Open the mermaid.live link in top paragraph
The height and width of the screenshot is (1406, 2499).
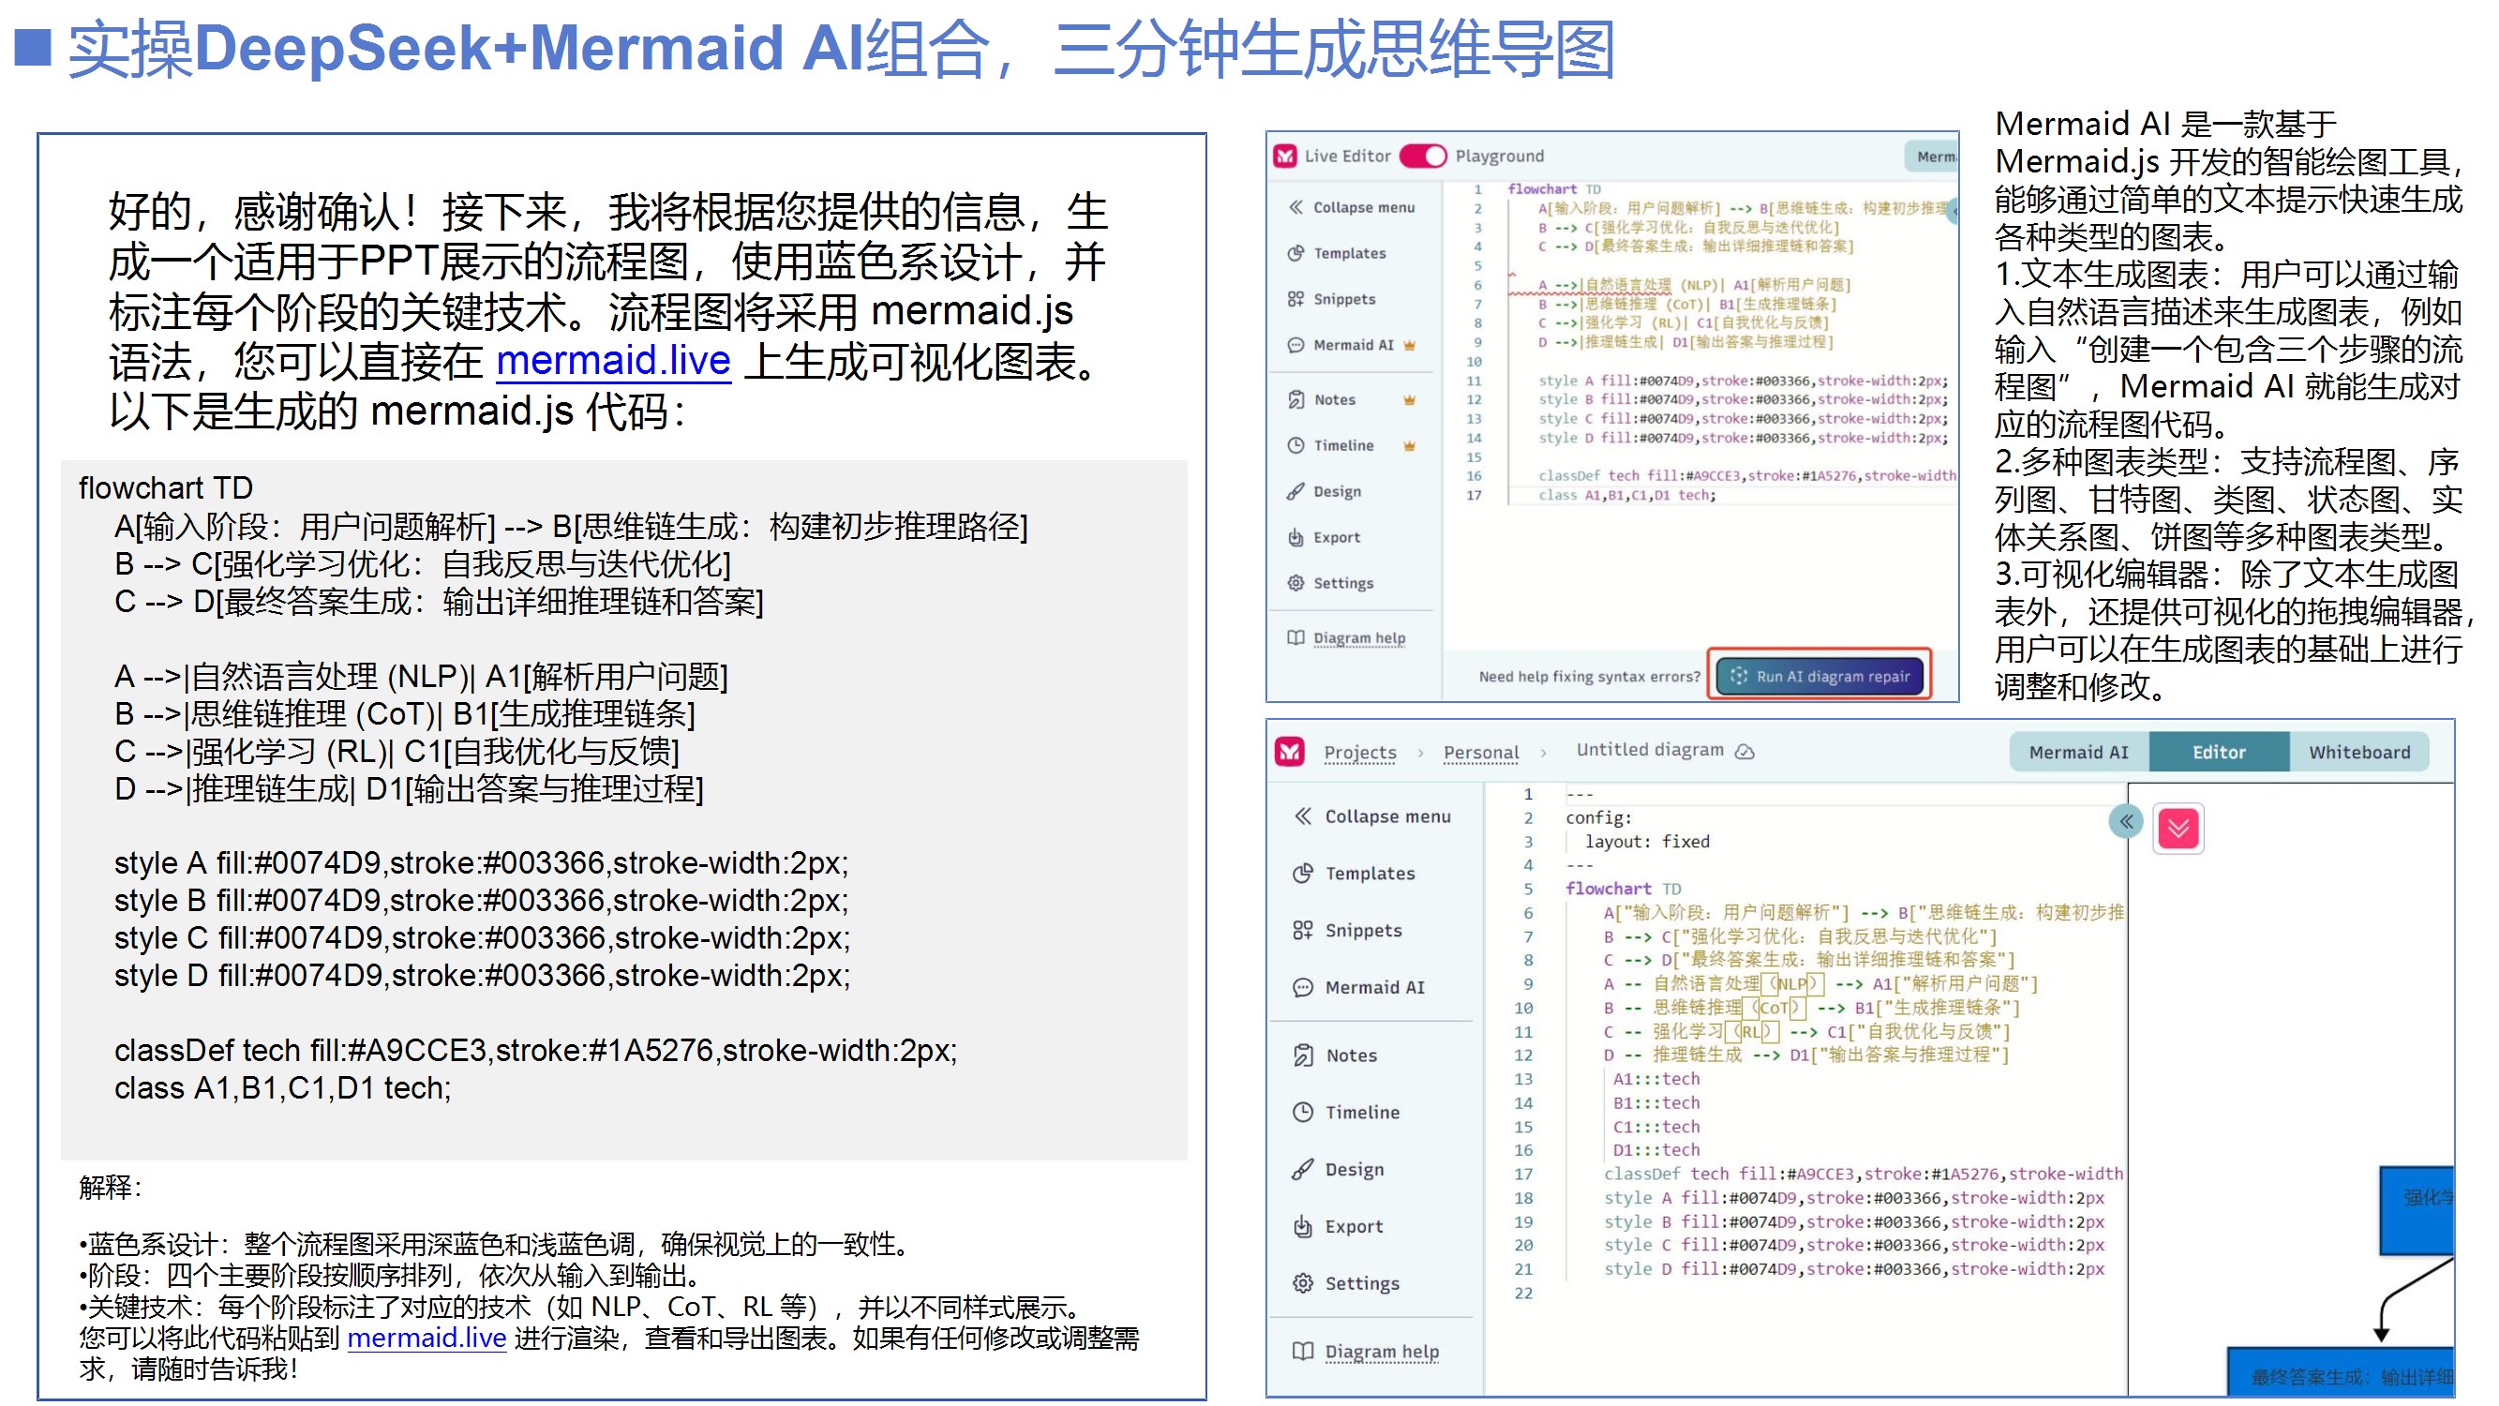(x=613, y=361)
